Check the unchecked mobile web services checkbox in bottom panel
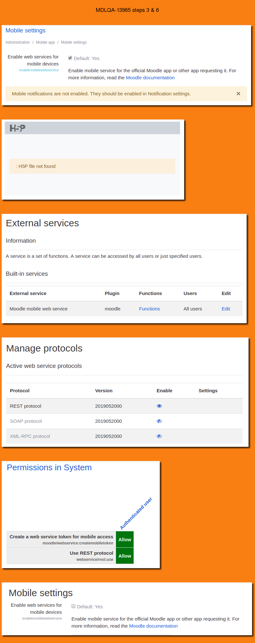This screenshot has width=255, height=643. 73,606
